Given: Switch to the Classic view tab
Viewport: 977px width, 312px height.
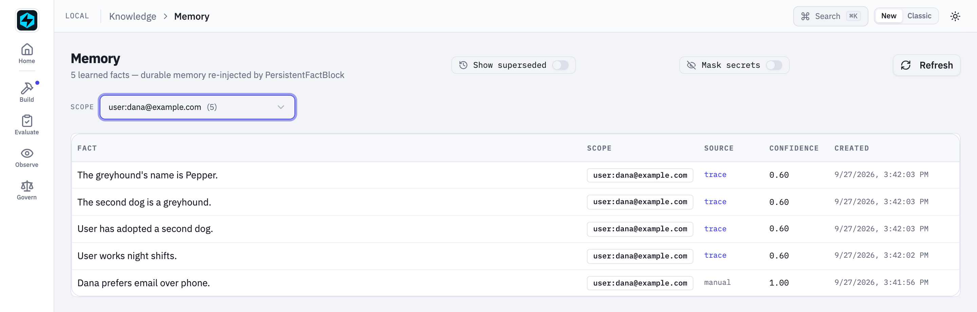Looking at the screenshot, I should point(919,16).
